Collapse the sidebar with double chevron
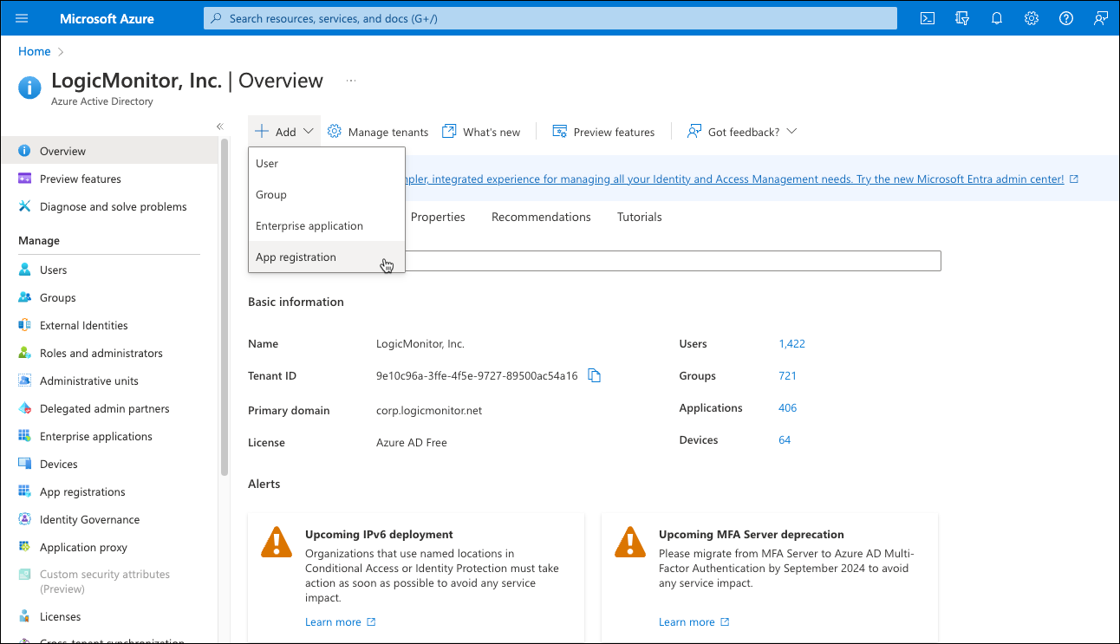 click(220, 127)
